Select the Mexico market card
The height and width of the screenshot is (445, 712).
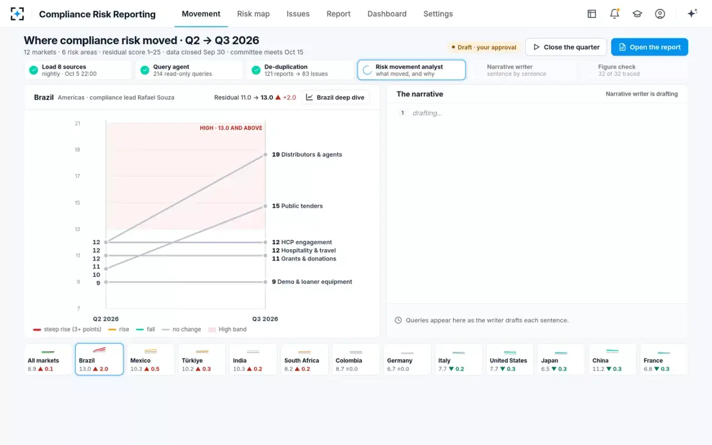click(151, 359)
